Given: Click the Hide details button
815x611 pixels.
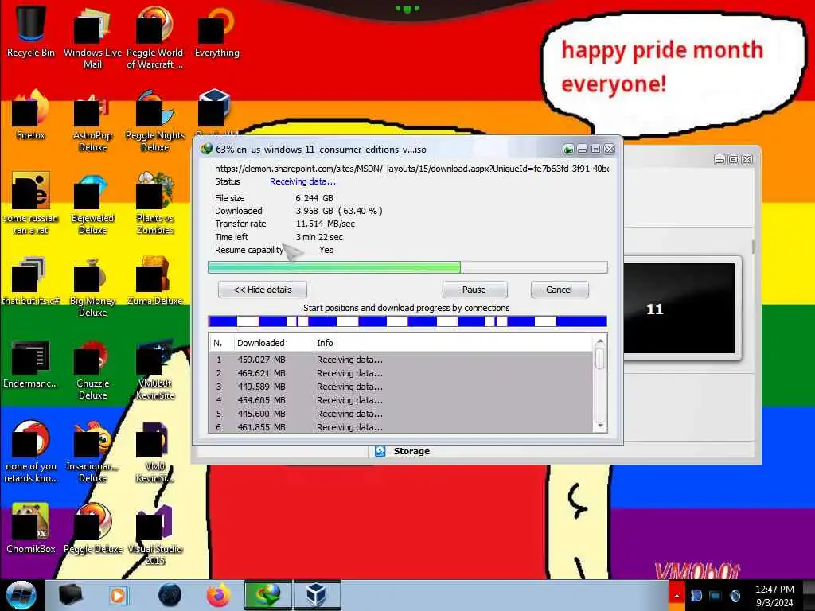Looking at the screenshot, I should coord(263,290).
